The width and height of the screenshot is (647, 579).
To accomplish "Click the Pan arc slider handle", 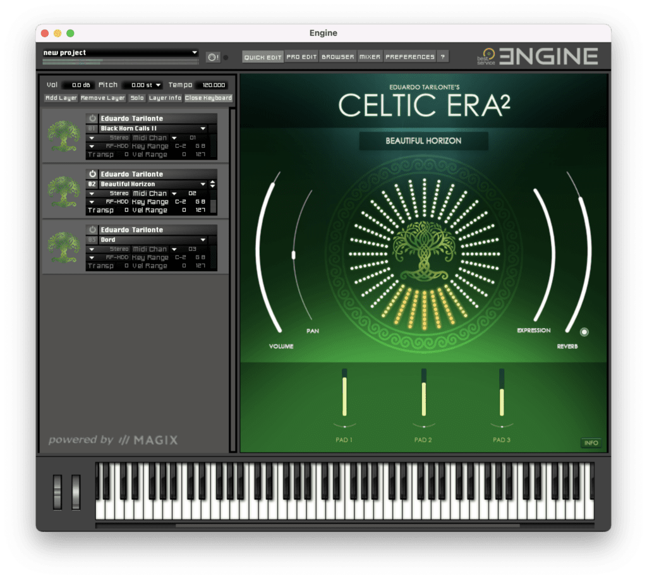I will [293, 255].
